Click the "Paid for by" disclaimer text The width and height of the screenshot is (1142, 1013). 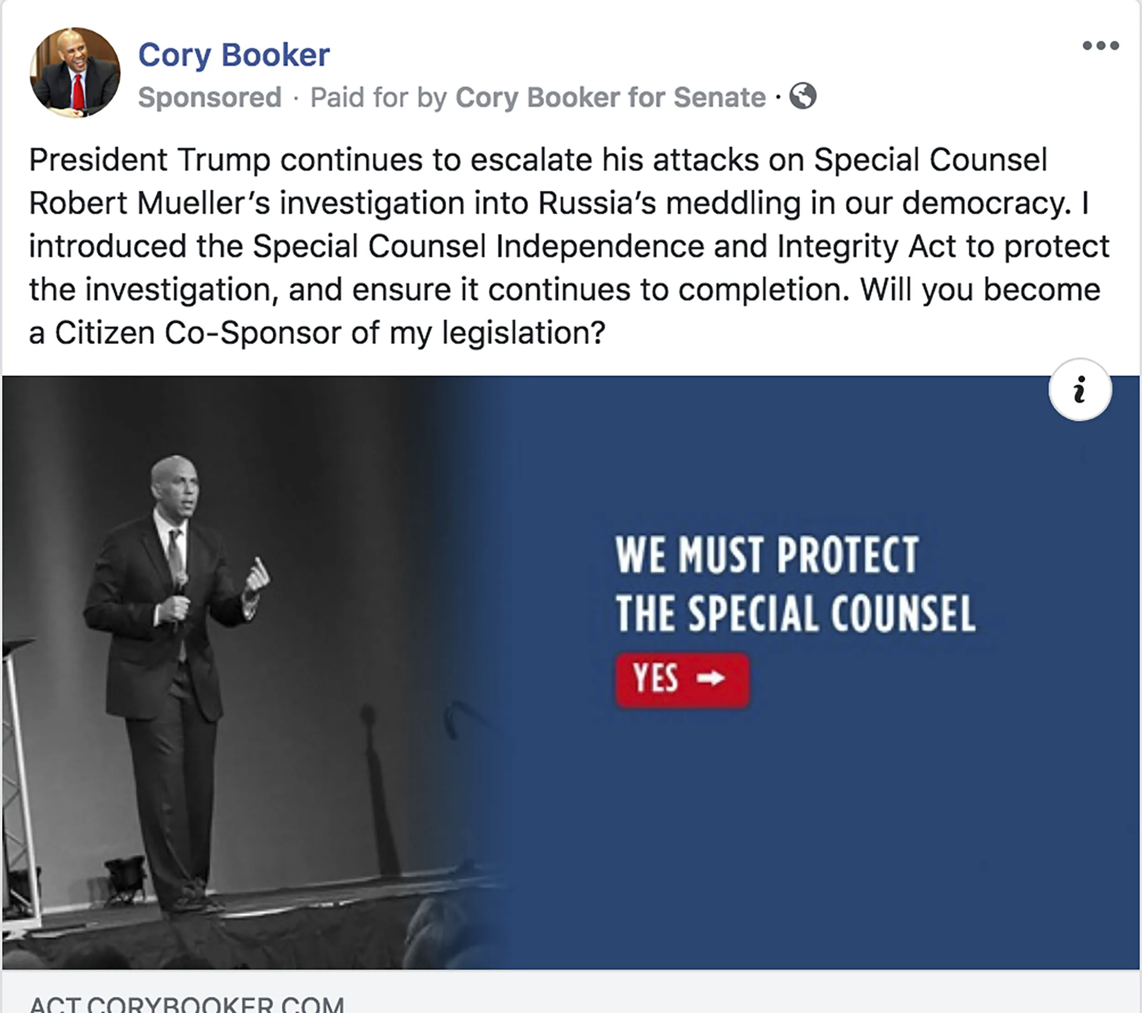coord(379,97)
